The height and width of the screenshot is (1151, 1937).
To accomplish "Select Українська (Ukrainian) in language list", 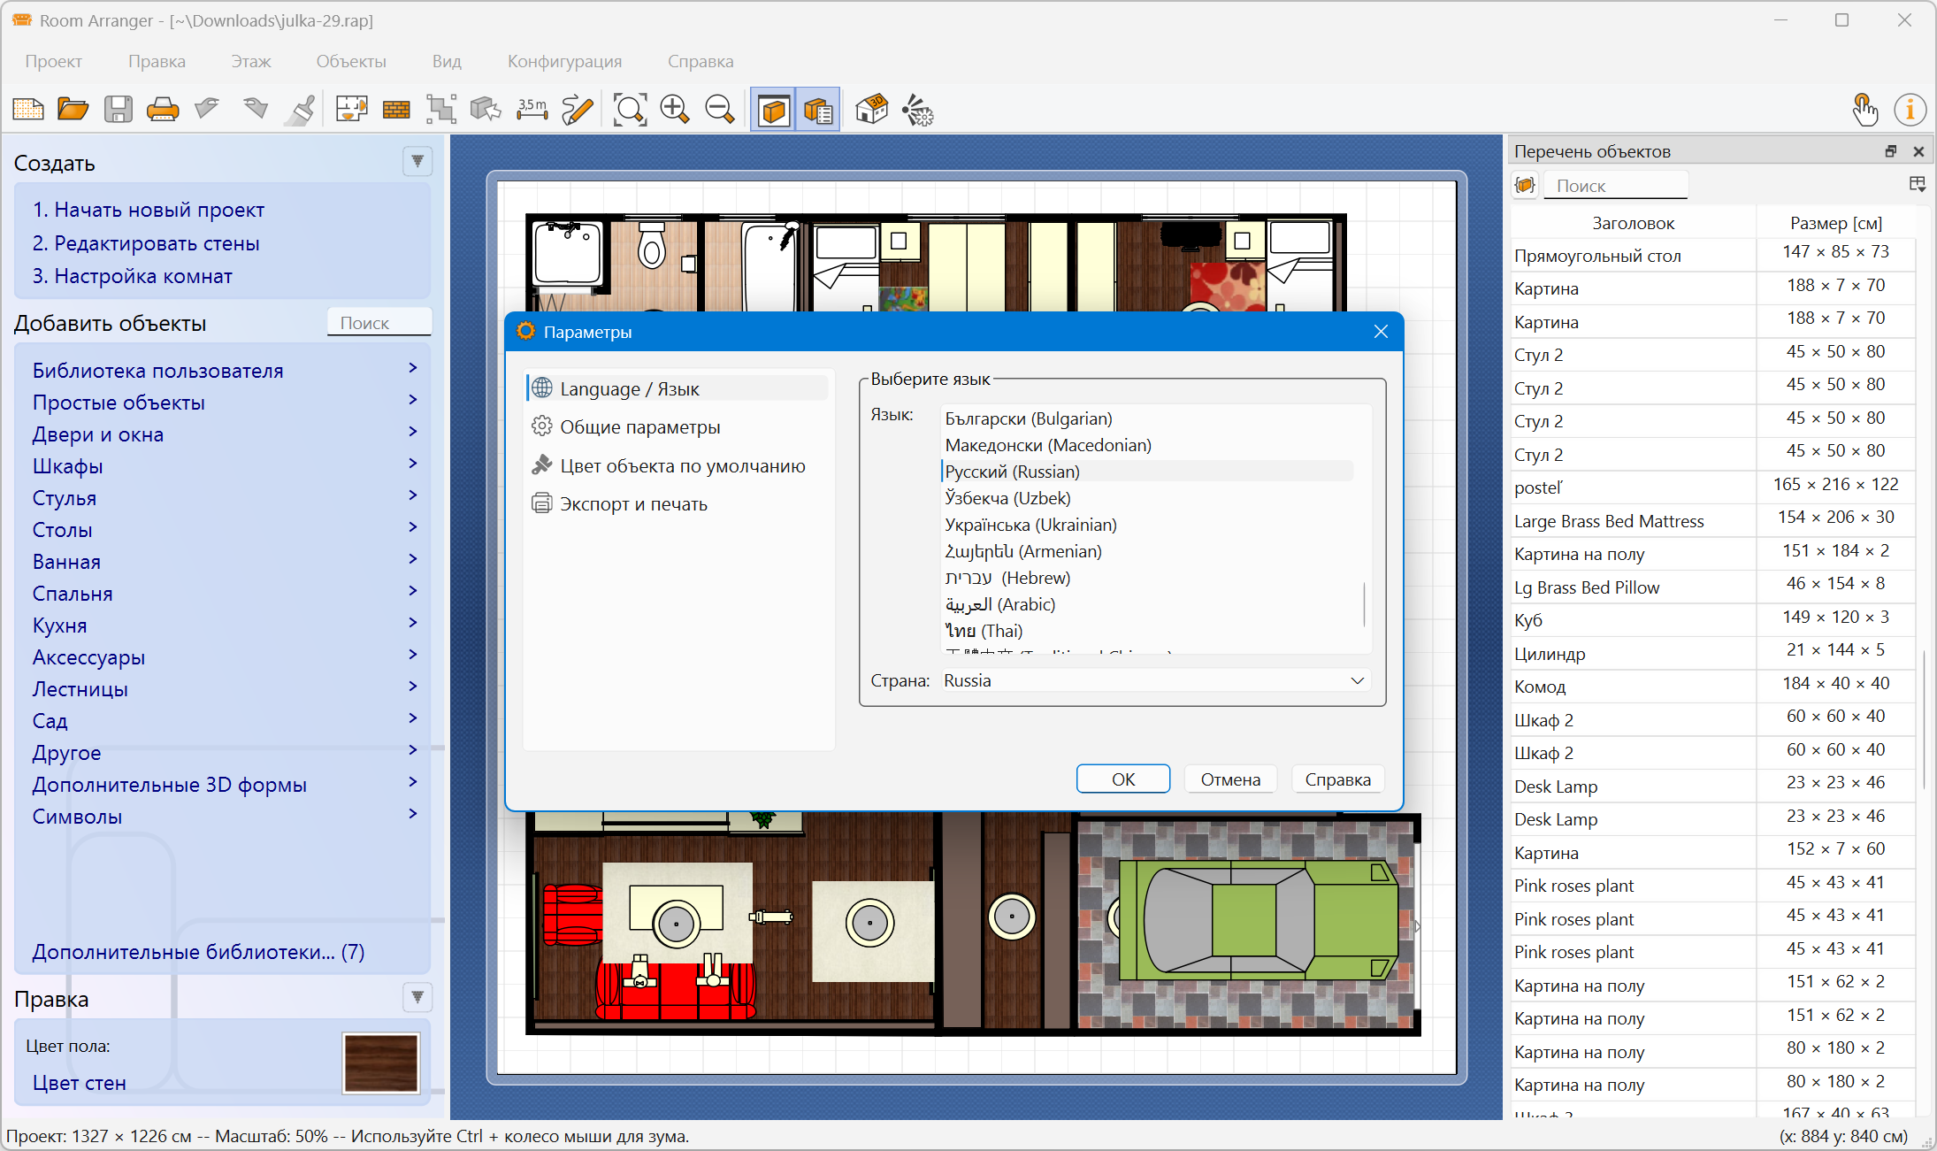I will pyautogui.click(x=1030, y=525).
